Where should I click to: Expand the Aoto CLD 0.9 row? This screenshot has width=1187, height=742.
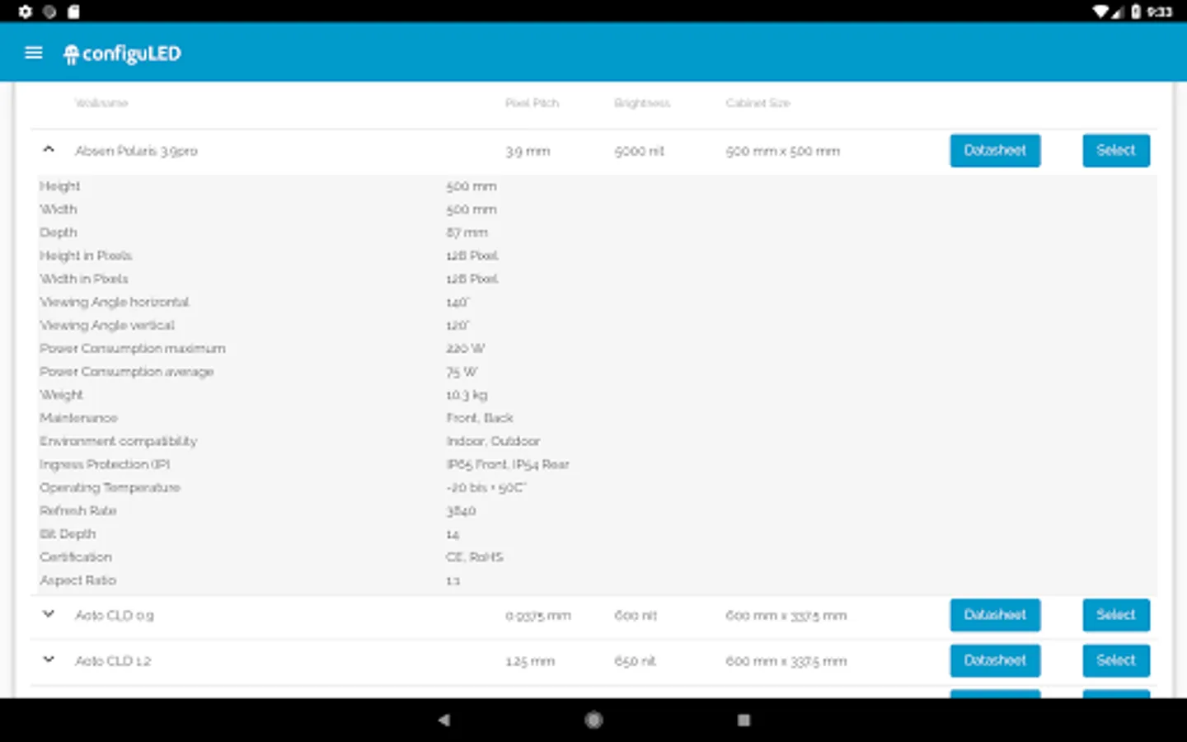coord(49,614)
